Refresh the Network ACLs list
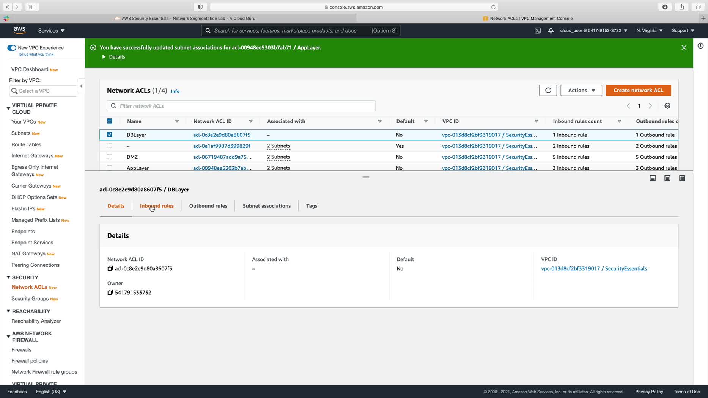The height and width of the screenshot is (398, 708). (548, 90)
